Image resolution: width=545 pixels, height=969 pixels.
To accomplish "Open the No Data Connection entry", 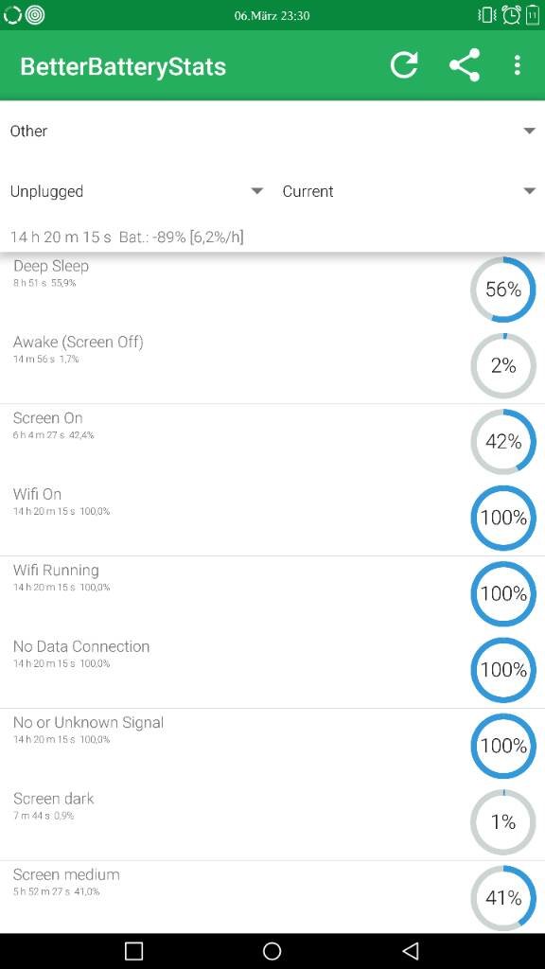I will click(272, 670).
